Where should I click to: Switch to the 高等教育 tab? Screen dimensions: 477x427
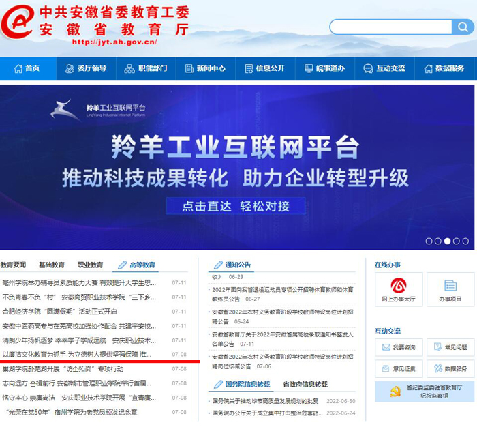tap(142, 265)
